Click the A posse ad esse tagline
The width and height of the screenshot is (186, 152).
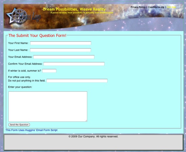coord(82,13)
